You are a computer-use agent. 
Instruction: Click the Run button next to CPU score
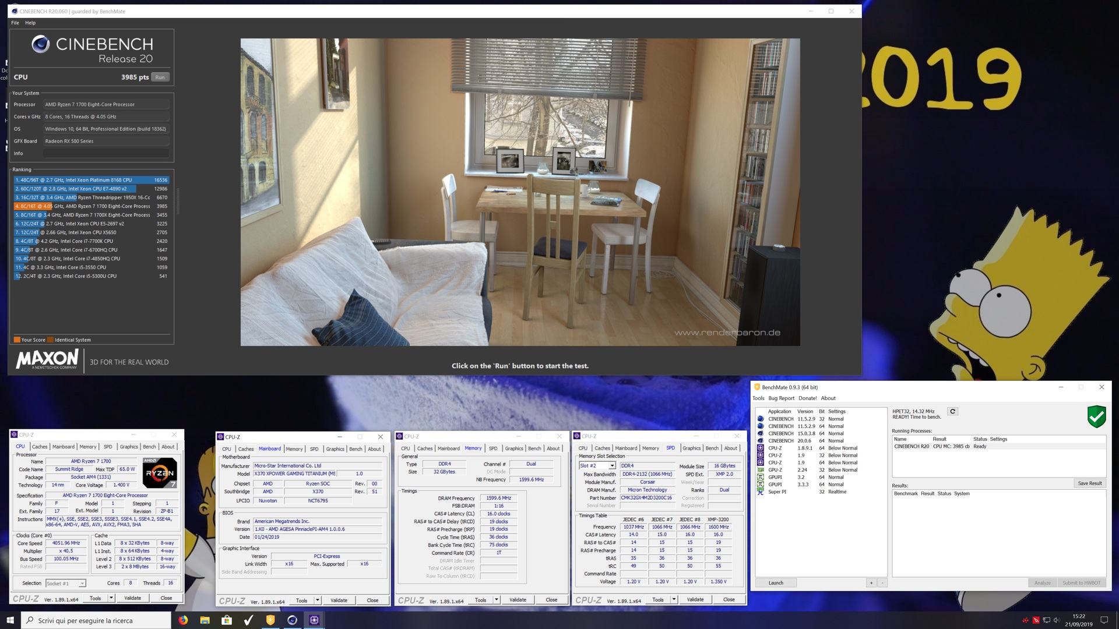160,77
